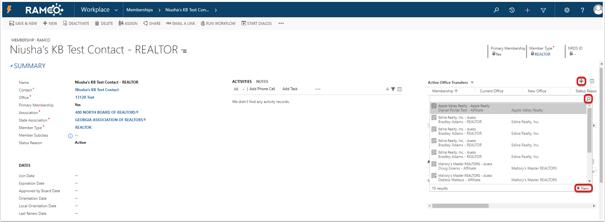Switch to the NOTES tab
Viewport: 605px width, 222px height.
[262, 82]
